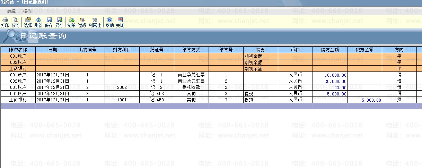The image size is (422, 168).
Task: Select the 期初余额 row for 工商银行
Action: [211, 69]
